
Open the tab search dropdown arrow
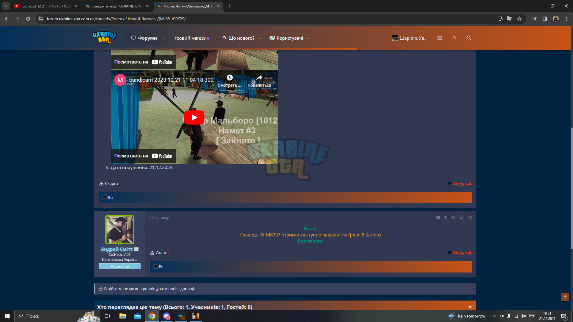click(6, 6)
